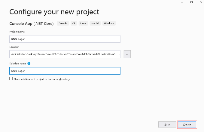The image size is (204, 132).
Task: Click the Location field label
Action: (x=14, y=47)
